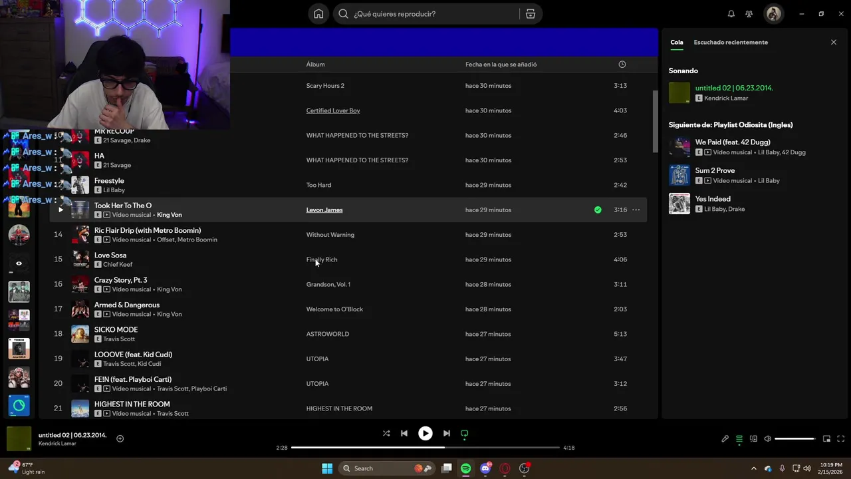Open Chief Keef artist link under Love Sosa
Image resolution: width=851 pixels, height=479 pixels.
(x=118, y=264)
